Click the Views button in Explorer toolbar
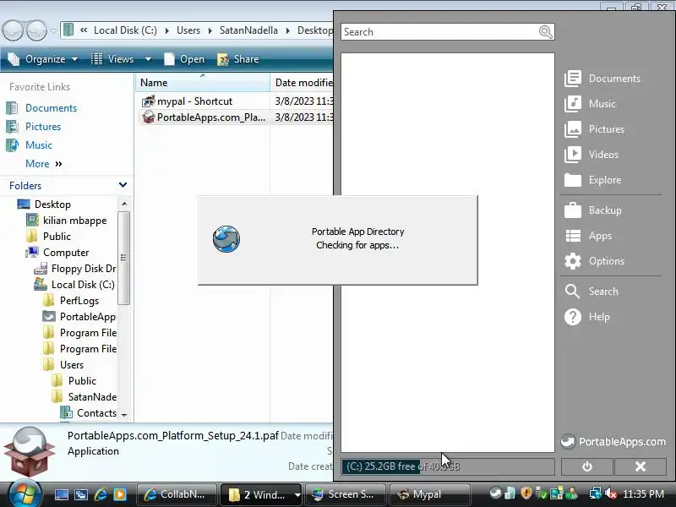This screenshot has width=676, height=507. coord(113,59)
